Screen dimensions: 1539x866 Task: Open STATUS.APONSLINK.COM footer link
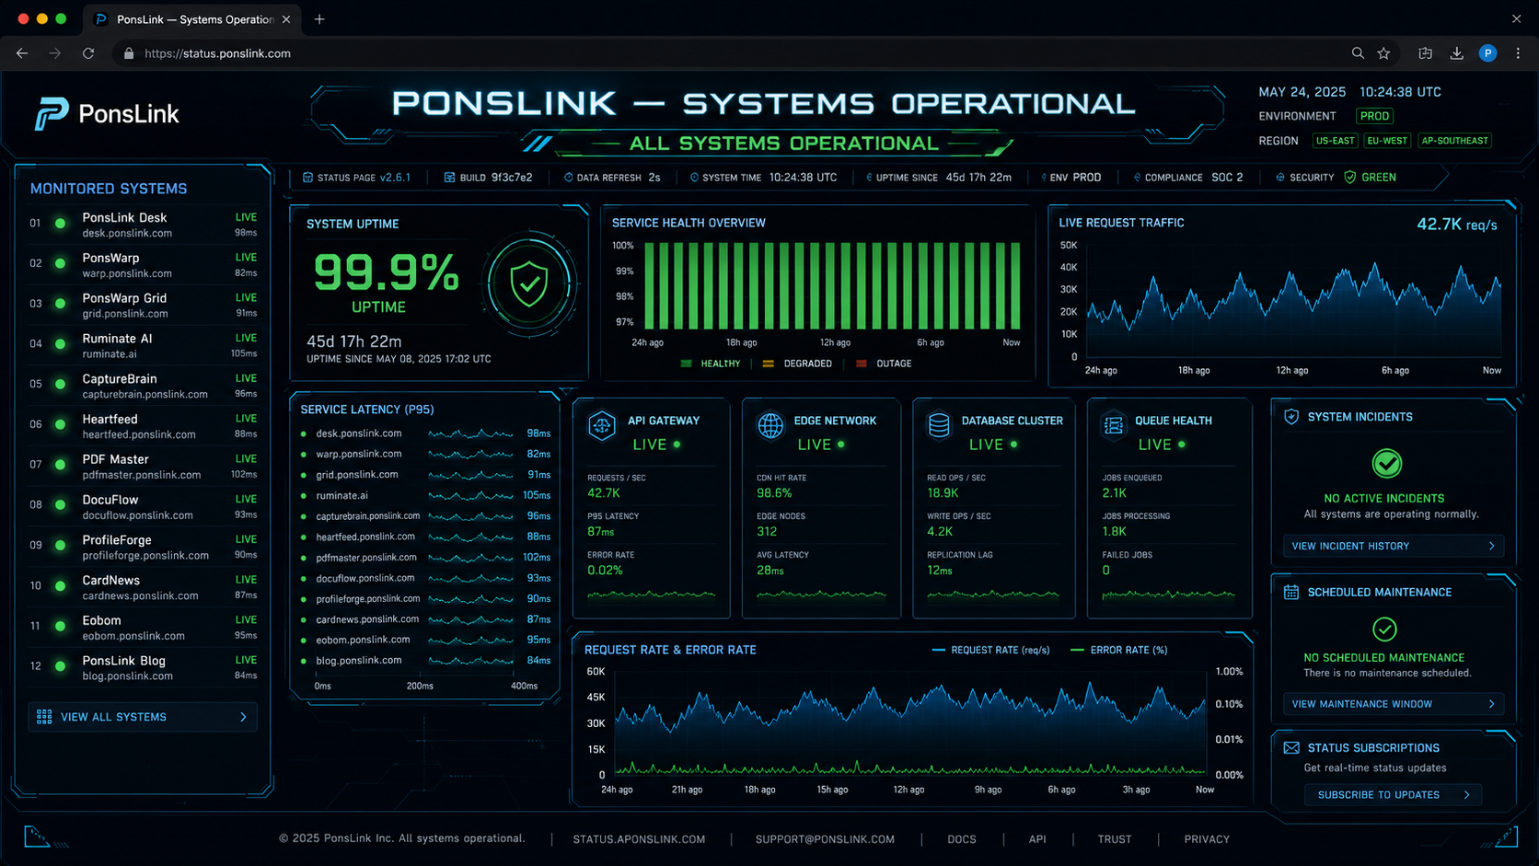click(639, 839)
